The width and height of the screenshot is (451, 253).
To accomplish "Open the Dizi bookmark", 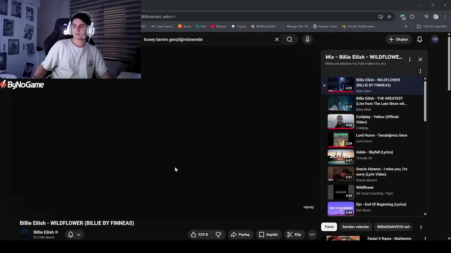I will click(200, 26).
